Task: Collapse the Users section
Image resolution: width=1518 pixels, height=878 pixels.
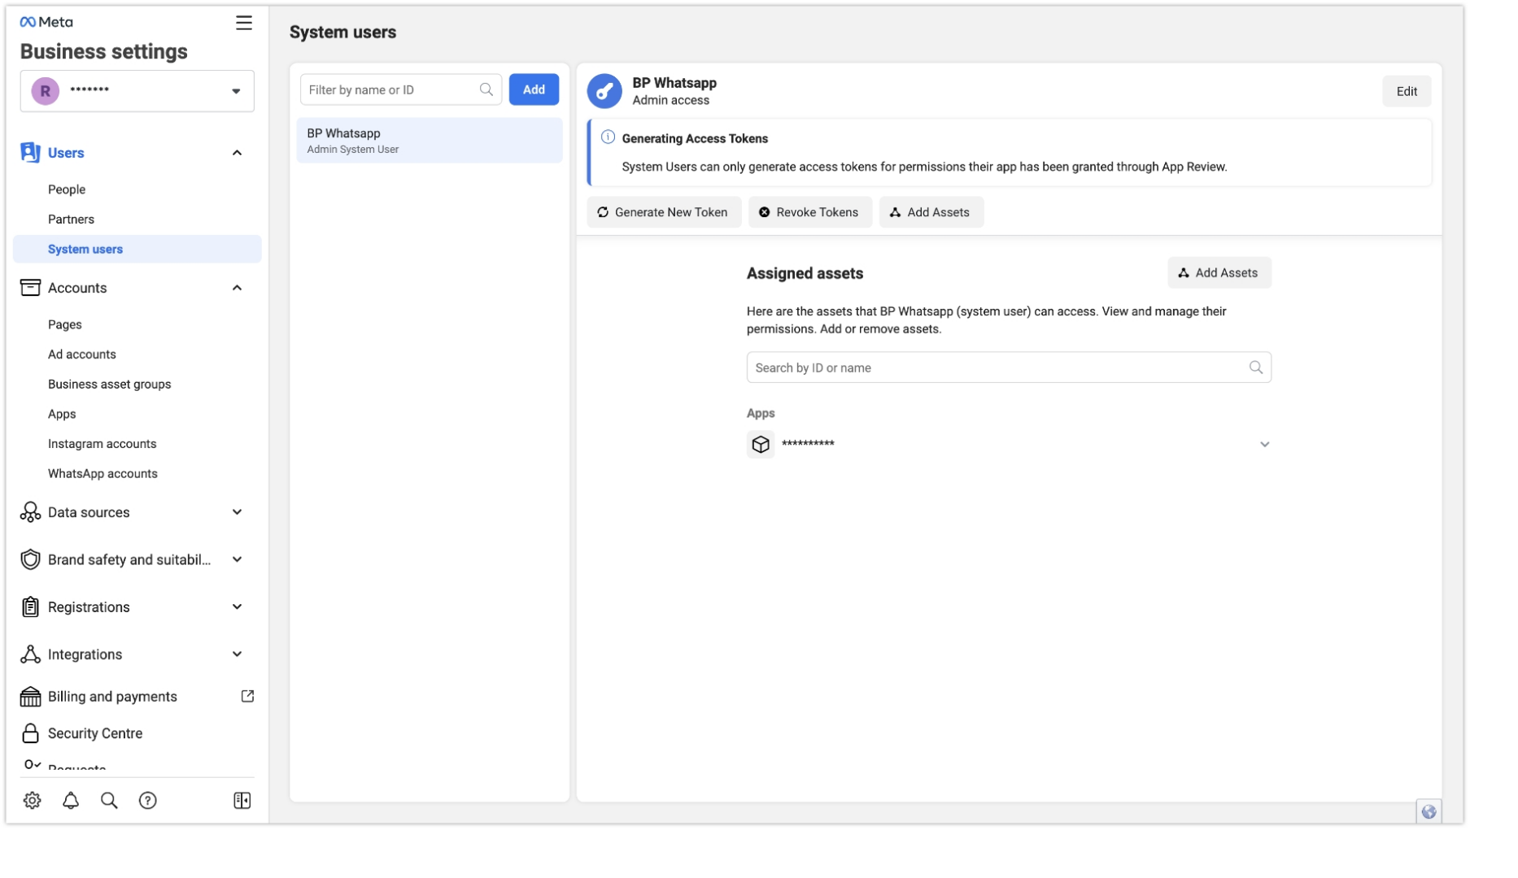Action: [237, 153]
